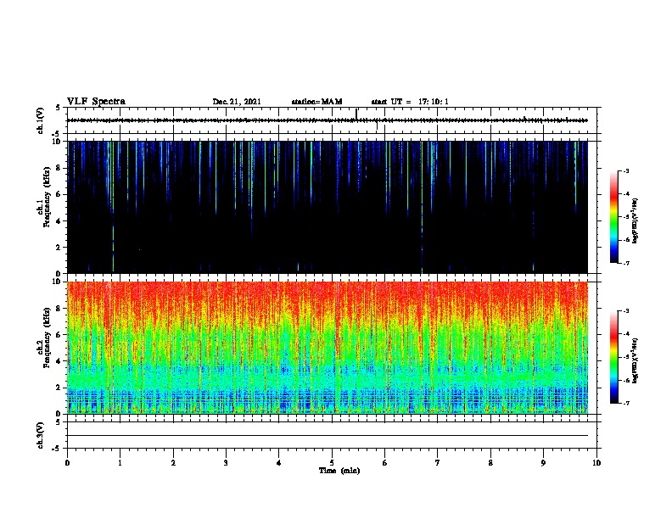Click time axis end tick label "10"
The height and width of the screenshot is (519, 672).
596,463
